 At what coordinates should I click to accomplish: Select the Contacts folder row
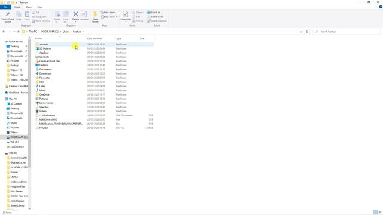coord(95,57)
